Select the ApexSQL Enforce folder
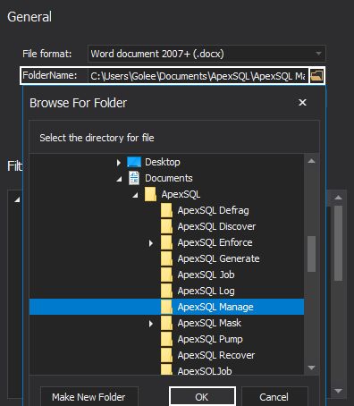The image size is (354, 406). (215, 242)
